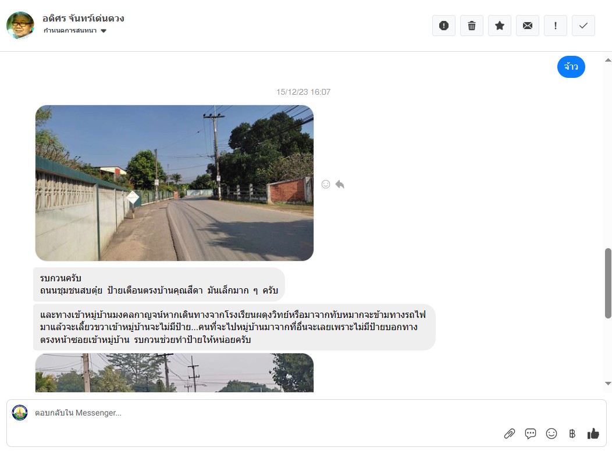Click the contact name อดิศร จันทร์เด่นดวง
Viewport: 612px width, 451px height.
click(84, 19)
